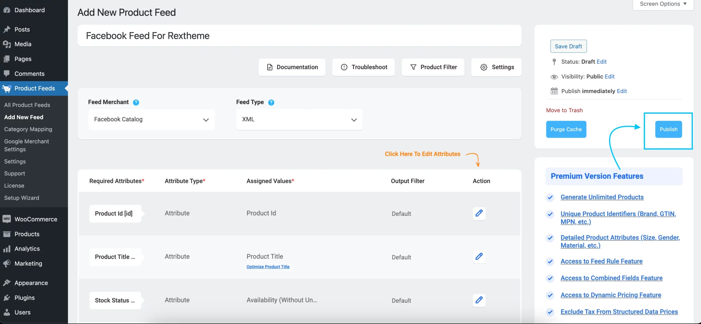
Task: Open the feed Settings gear button
Action: (x=496, y=67)
